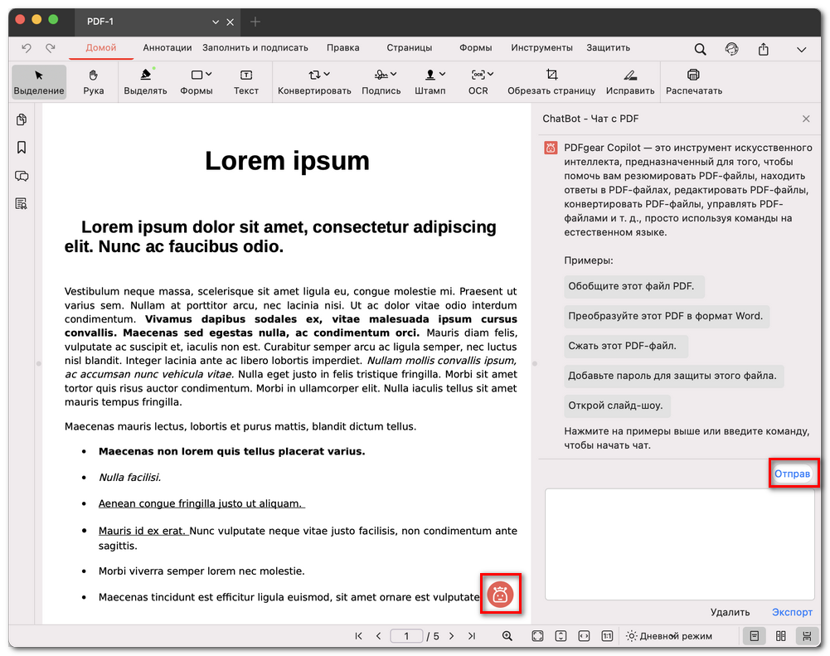The image size is (830, 656).
Task: Expand the Формы shapes dropdown in toolbar
Action: (x=197, y=81)
